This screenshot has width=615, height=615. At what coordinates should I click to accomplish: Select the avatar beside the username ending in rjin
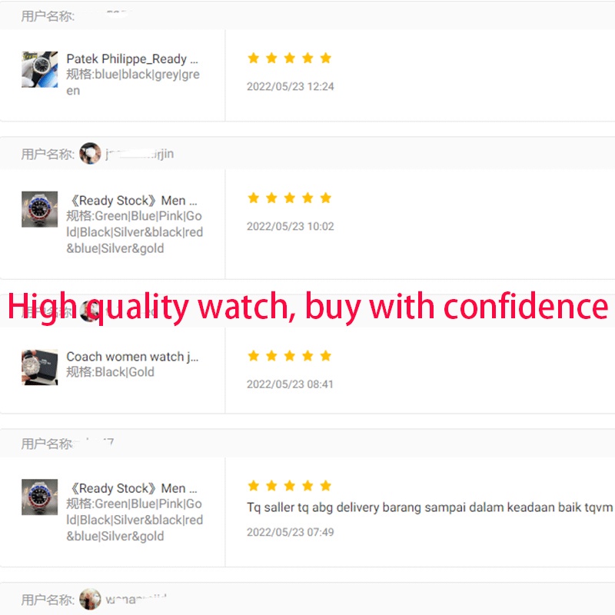point(90,153)
